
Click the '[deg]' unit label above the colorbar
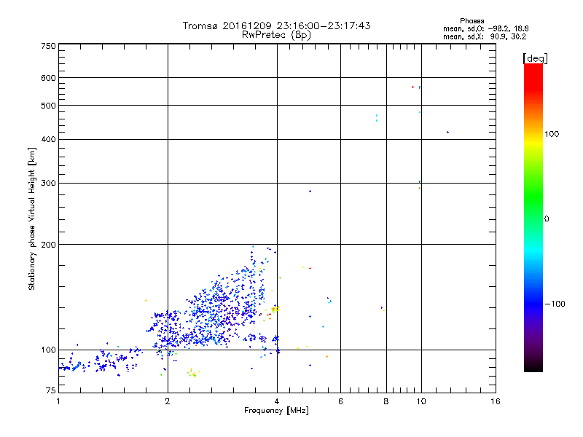click(x=536, y=58)
